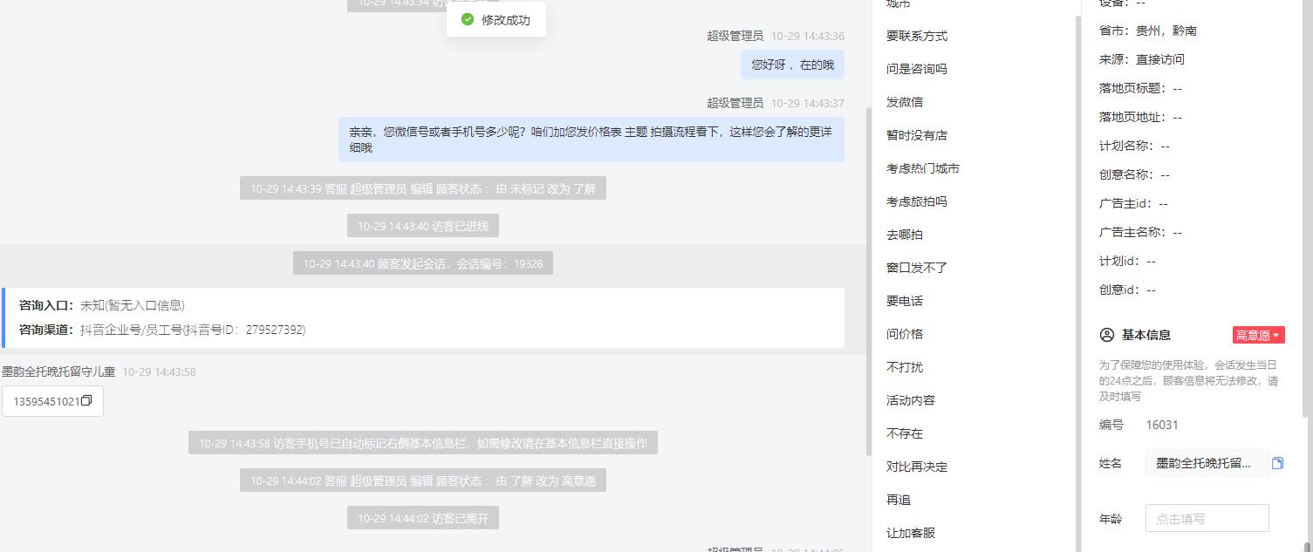Click the 咨询入口 未知 line
The image size is (1313, 552).
[102, 305]
